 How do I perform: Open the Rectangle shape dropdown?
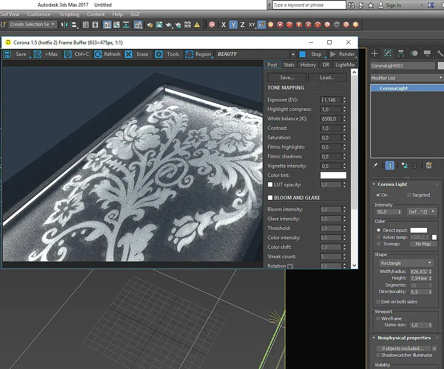tap(406, 263)
